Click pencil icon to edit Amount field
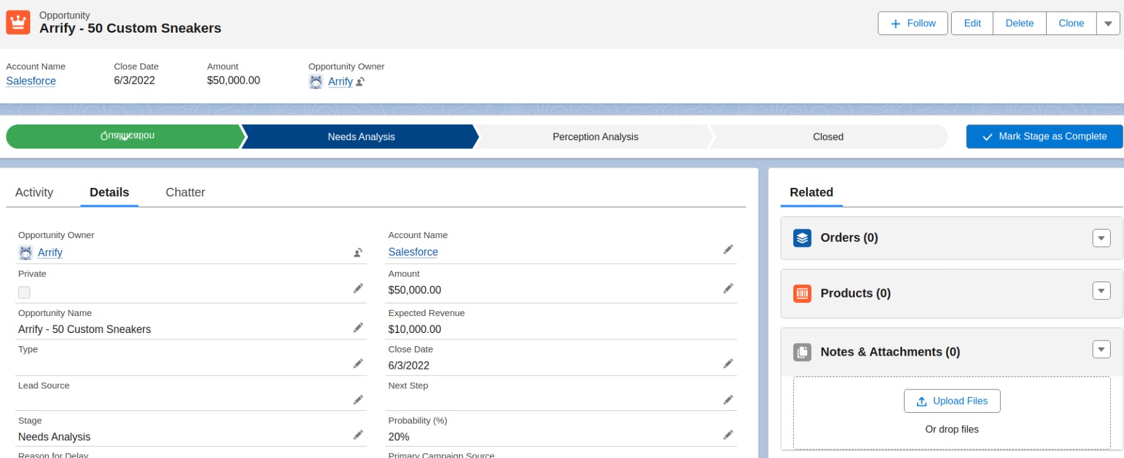 728,288
